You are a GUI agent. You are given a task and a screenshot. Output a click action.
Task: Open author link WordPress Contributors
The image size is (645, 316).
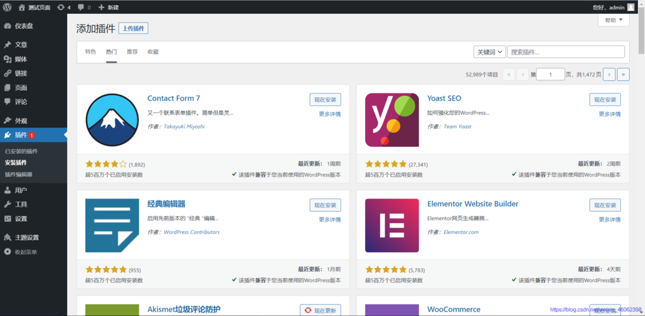point(192,232)
